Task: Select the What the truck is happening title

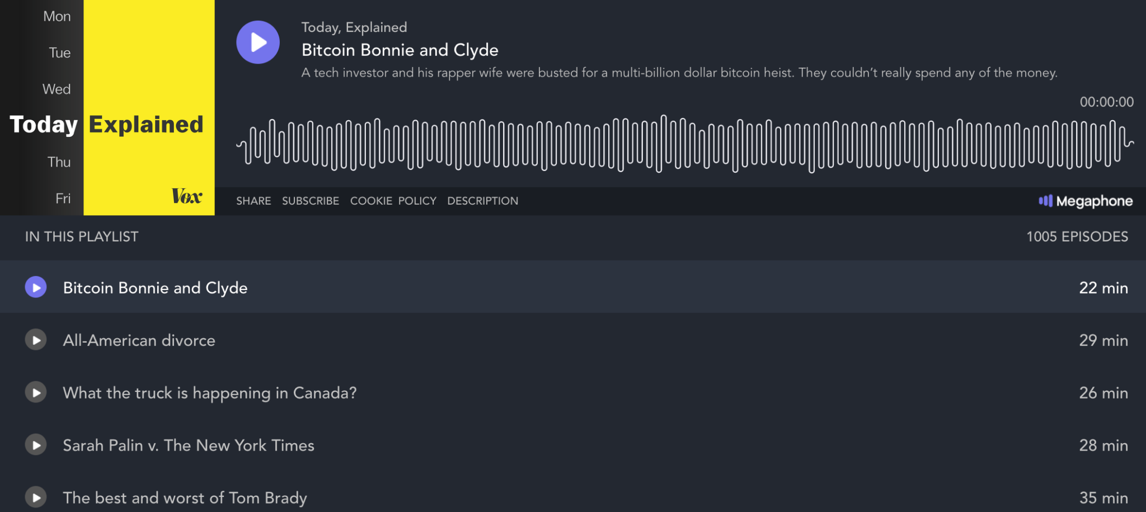Action: (209, 393)
